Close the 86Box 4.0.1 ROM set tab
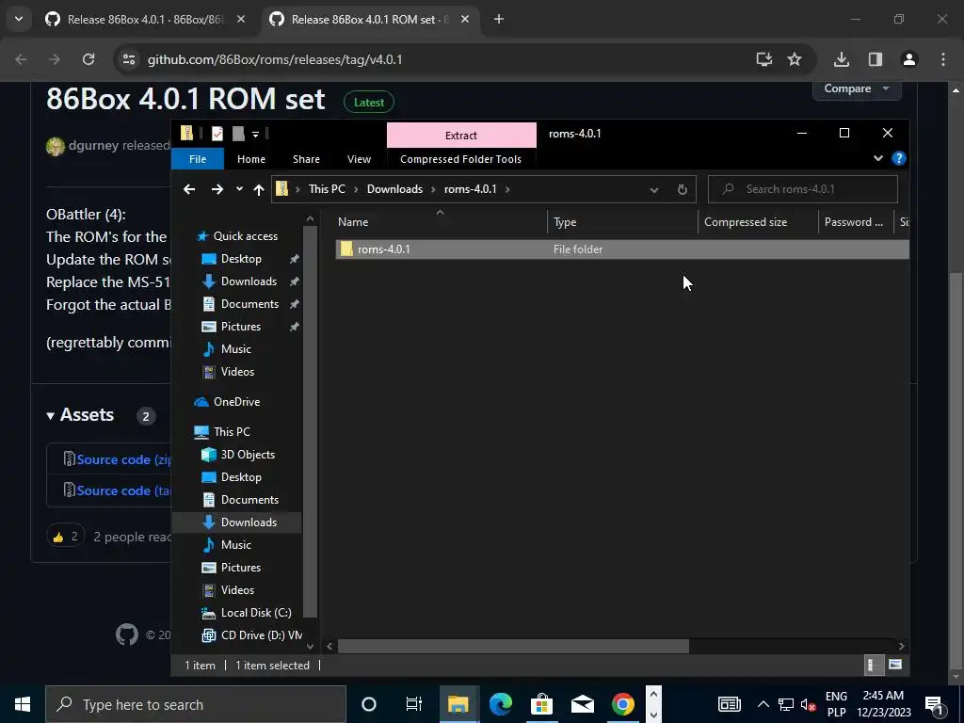Viewport: 964px width, 723px height. (465, 19)
